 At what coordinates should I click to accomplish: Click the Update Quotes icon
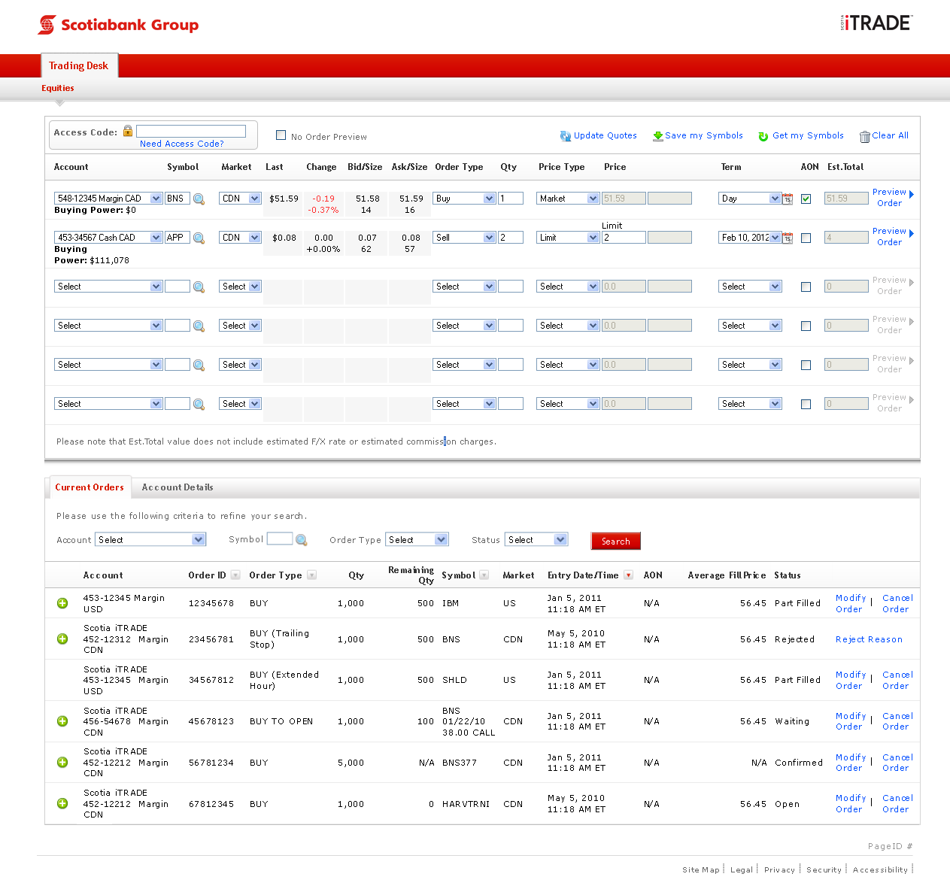(x=565, y=136)
